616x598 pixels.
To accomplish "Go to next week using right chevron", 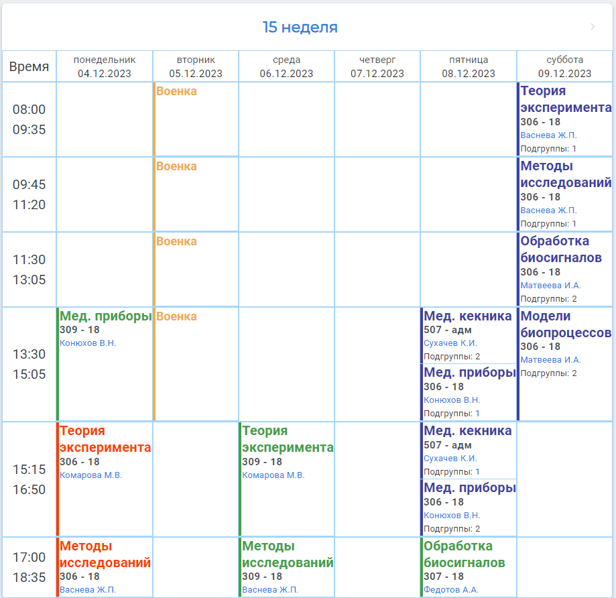I will pyautogui.click(x=593, y=27).
